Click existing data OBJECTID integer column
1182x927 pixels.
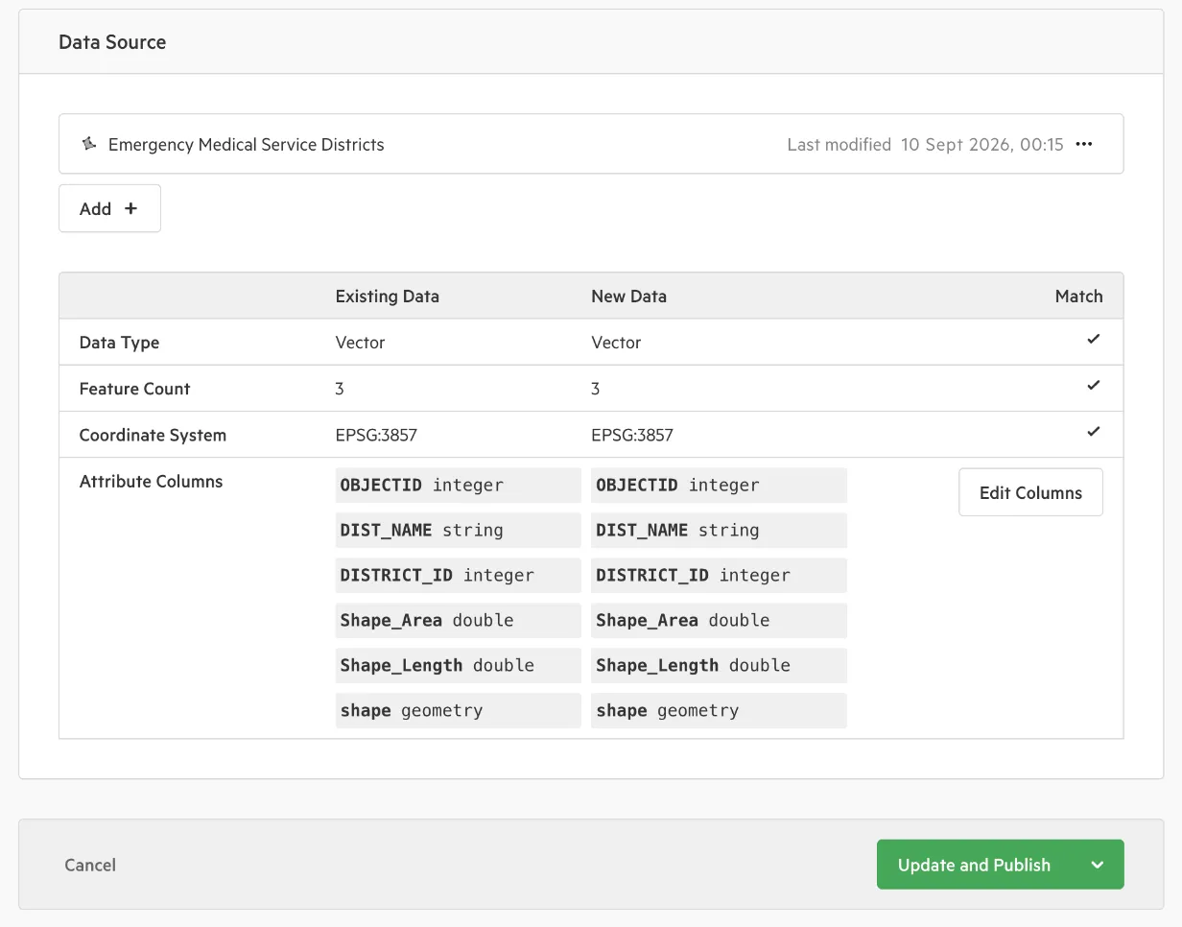tap(458, 486)
